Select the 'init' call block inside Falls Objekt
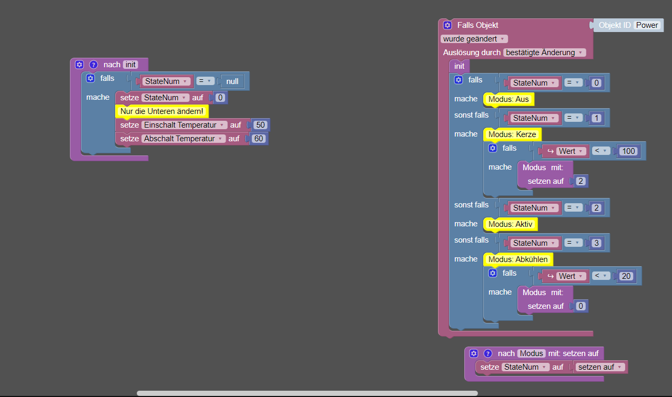 pos(460,66)
